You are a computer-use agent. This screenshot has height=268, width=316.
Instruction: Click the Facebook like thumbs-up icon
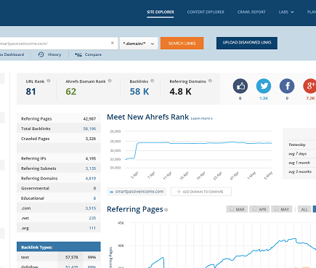pos(240,86)
